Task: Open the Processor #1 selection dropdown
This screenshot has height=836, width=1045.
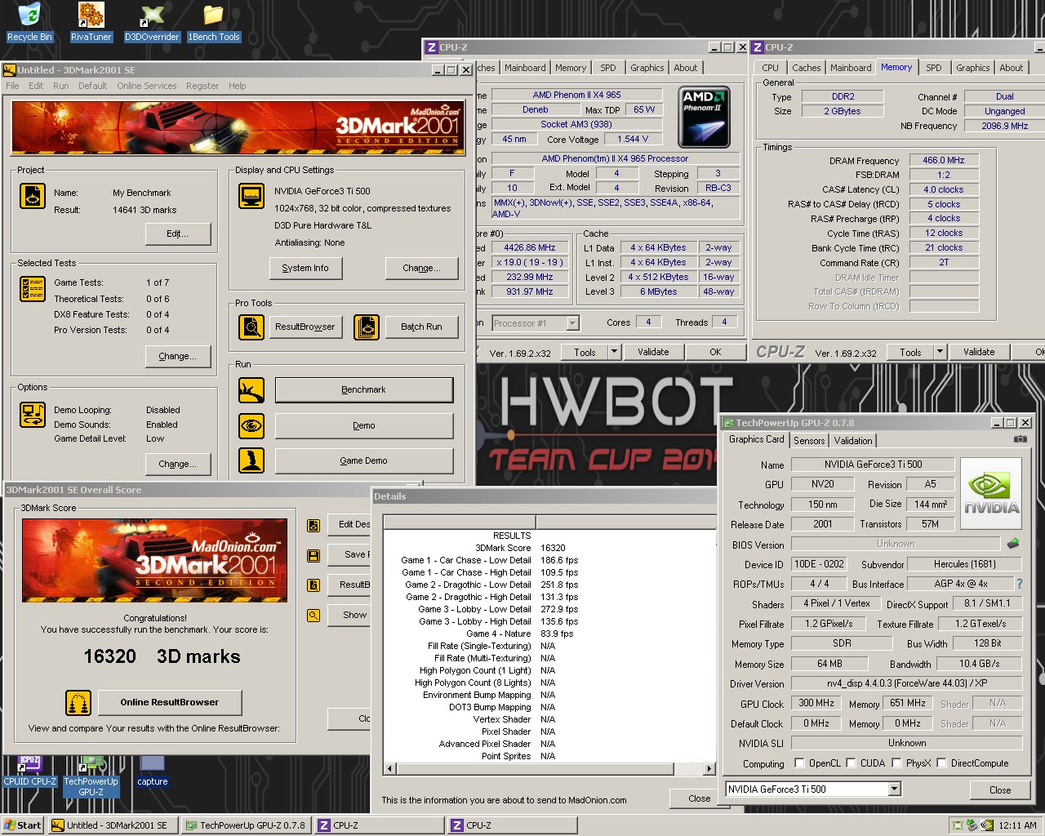Action: 572,323
